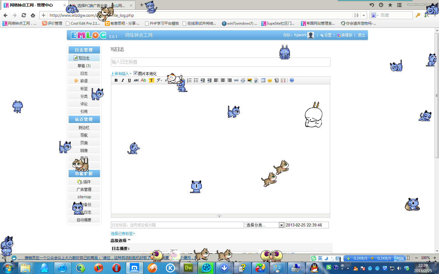Open a new browser tab
The image size is (439, 274).
141,5
